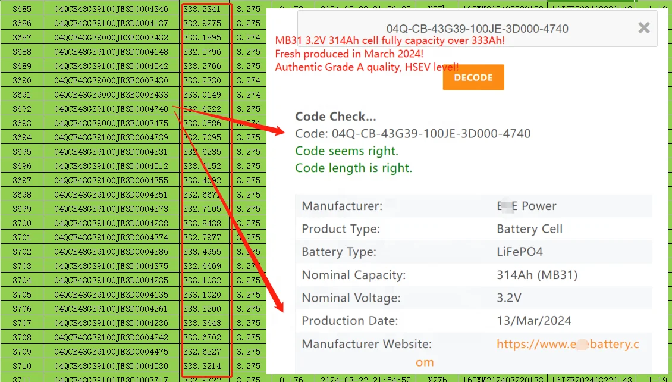Click the red annotation 'Fresh produced in March 2024!'
Image resolution: width=672 pixels, height=382 pixels.
tap(350, 53)
